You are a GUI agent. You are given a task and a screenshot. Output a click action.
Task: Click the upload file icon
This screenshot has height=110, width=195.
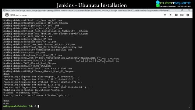click(165, 15)
